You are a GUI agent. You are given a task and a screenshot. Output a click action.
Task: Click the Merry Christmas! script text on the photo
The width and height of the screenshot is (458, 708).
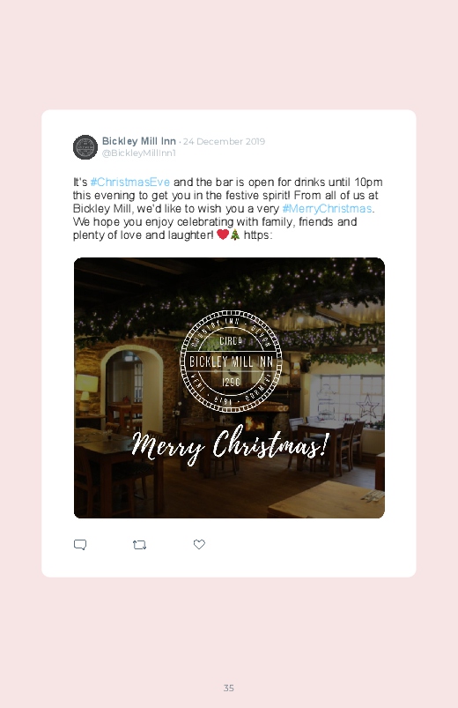coord(231,446)
